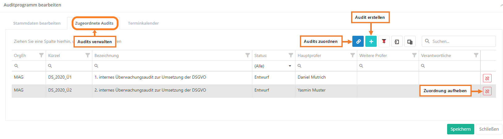Image resolution: width=503 pixels, height=139 pixels.
Task: Open the OrgEh column filter funnel
Action: (x=41, y=55)
